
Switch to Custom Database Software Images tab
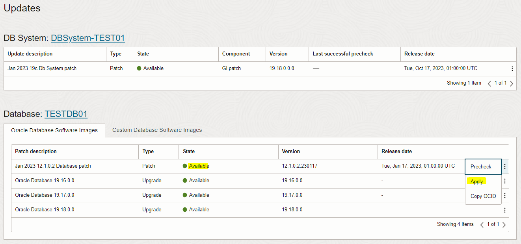pyautogui.click(x=157, y=130)
